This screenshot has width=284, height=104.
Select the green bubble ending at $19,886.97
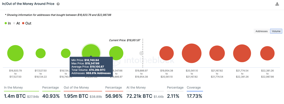[116, 53]
